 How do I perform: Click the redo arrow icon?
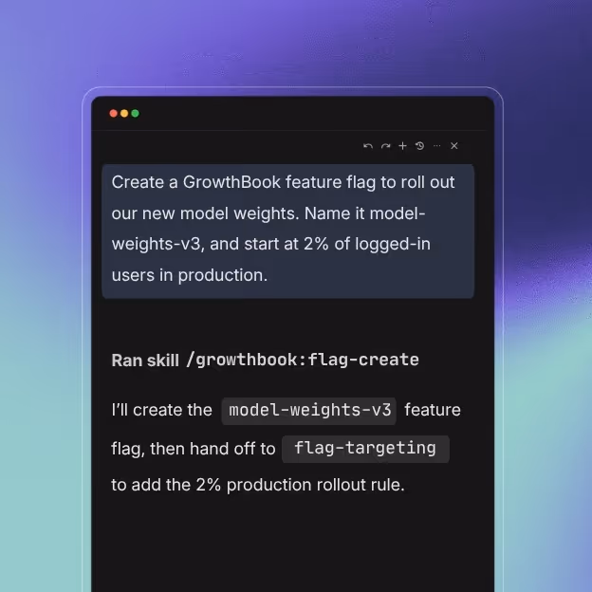click(x=385, y=146)
